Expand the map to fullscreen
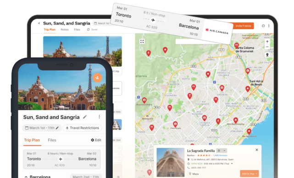294x178 pixels. (x=142, y=42)
